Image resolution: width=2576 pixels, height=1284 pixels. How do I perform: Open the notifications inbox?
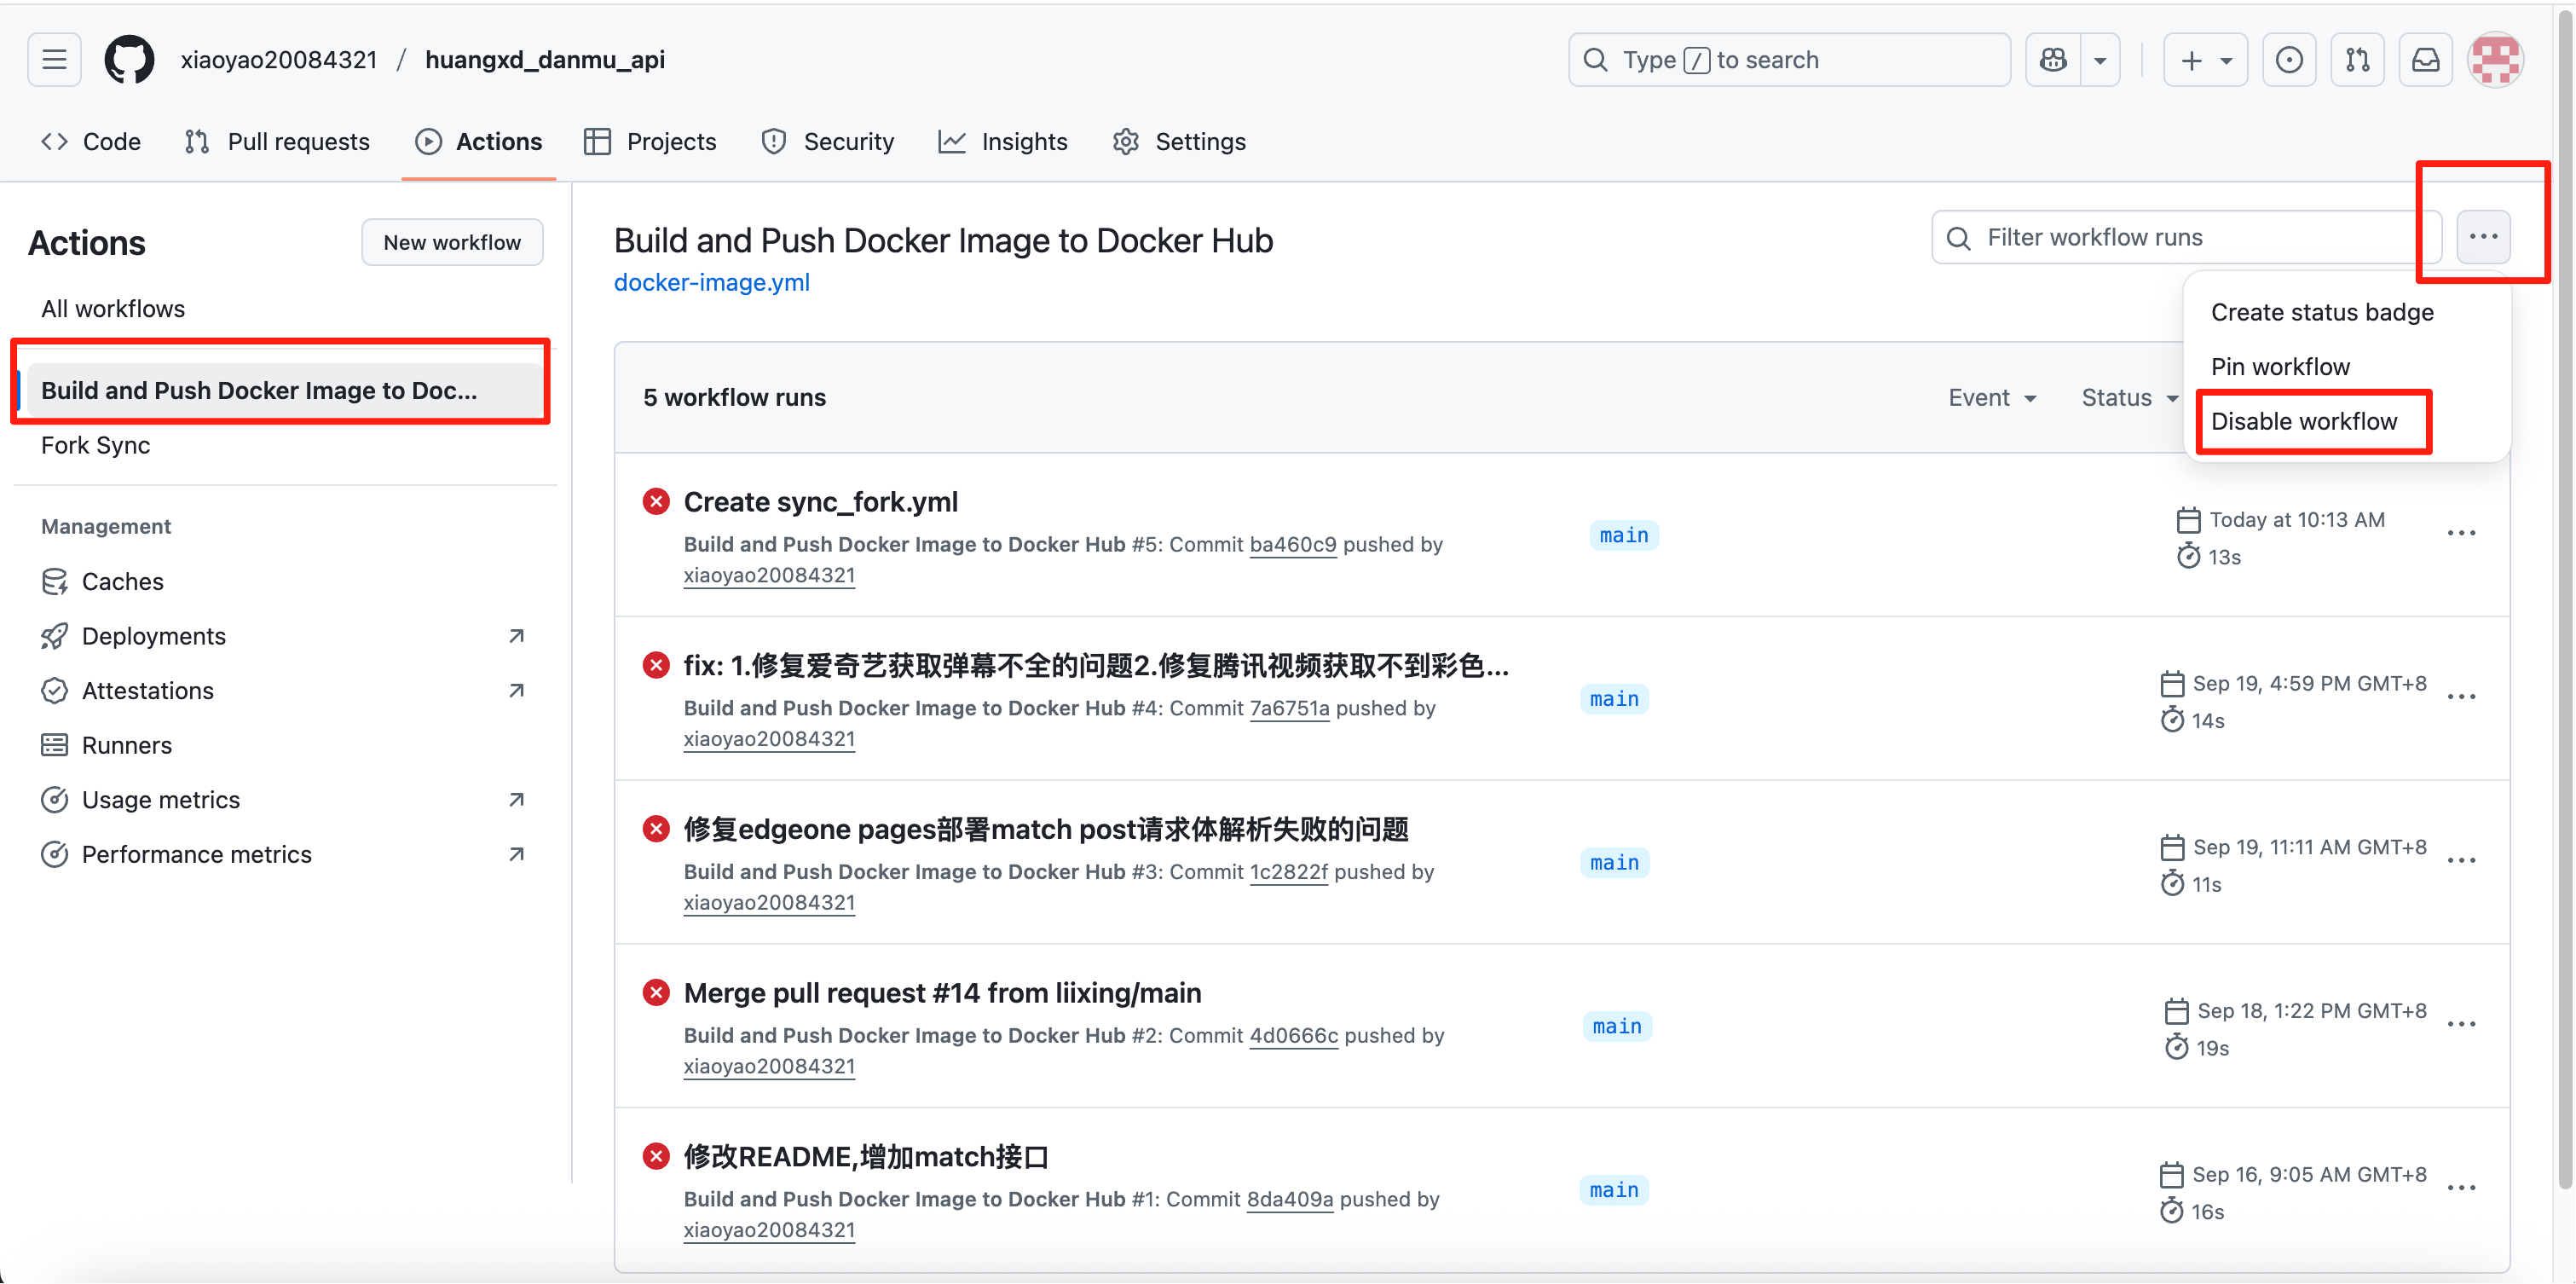[2425, 60]
